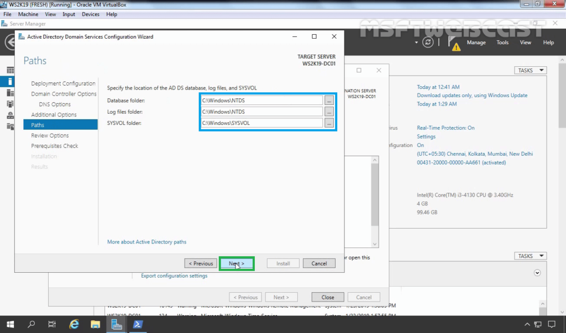Click Today at 1:29 AM link
Screen dimensions: 566x333
click(x=437, y=104)
